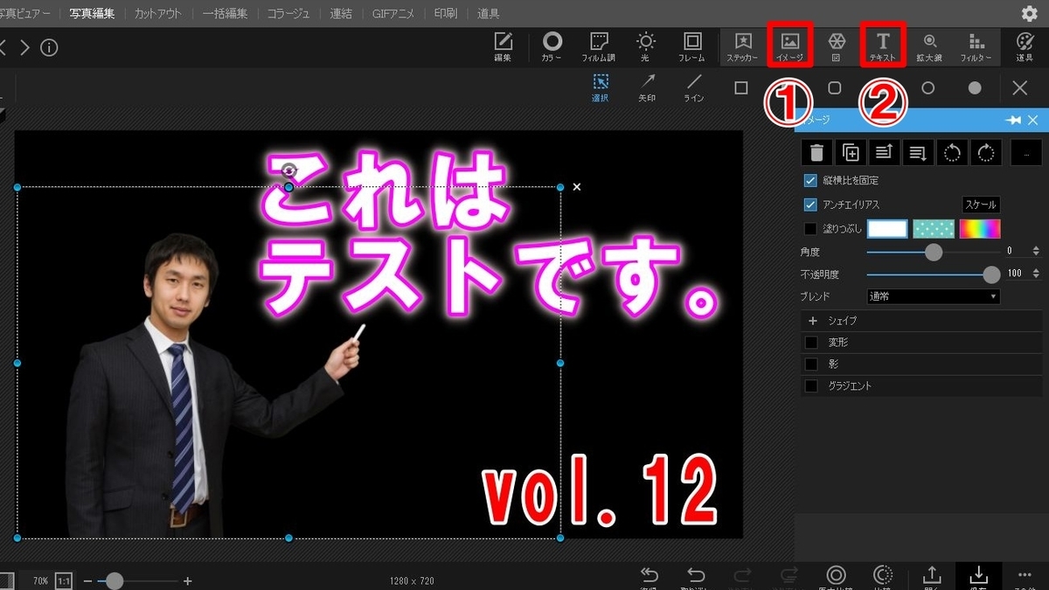This screenshot has width=1049, height=590.
Task: Select the 矢印 (Arrow) drawing tool
Action: pos(647,87)
